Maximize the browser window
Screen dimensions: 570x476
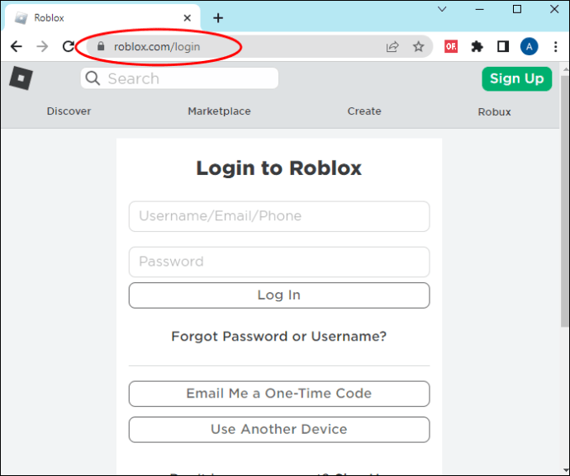(517, 9)
